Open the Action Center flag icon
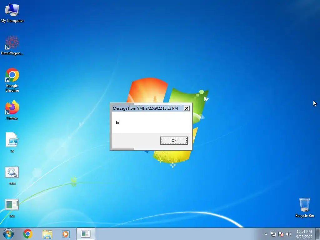Image resolution: width=320 pixels, height=240 pixels. pyautogui.click(x=281, y=234)
